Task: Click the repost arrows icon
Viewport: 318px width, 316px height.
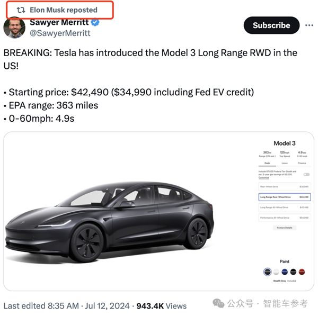Action: [x=21, y=10]
